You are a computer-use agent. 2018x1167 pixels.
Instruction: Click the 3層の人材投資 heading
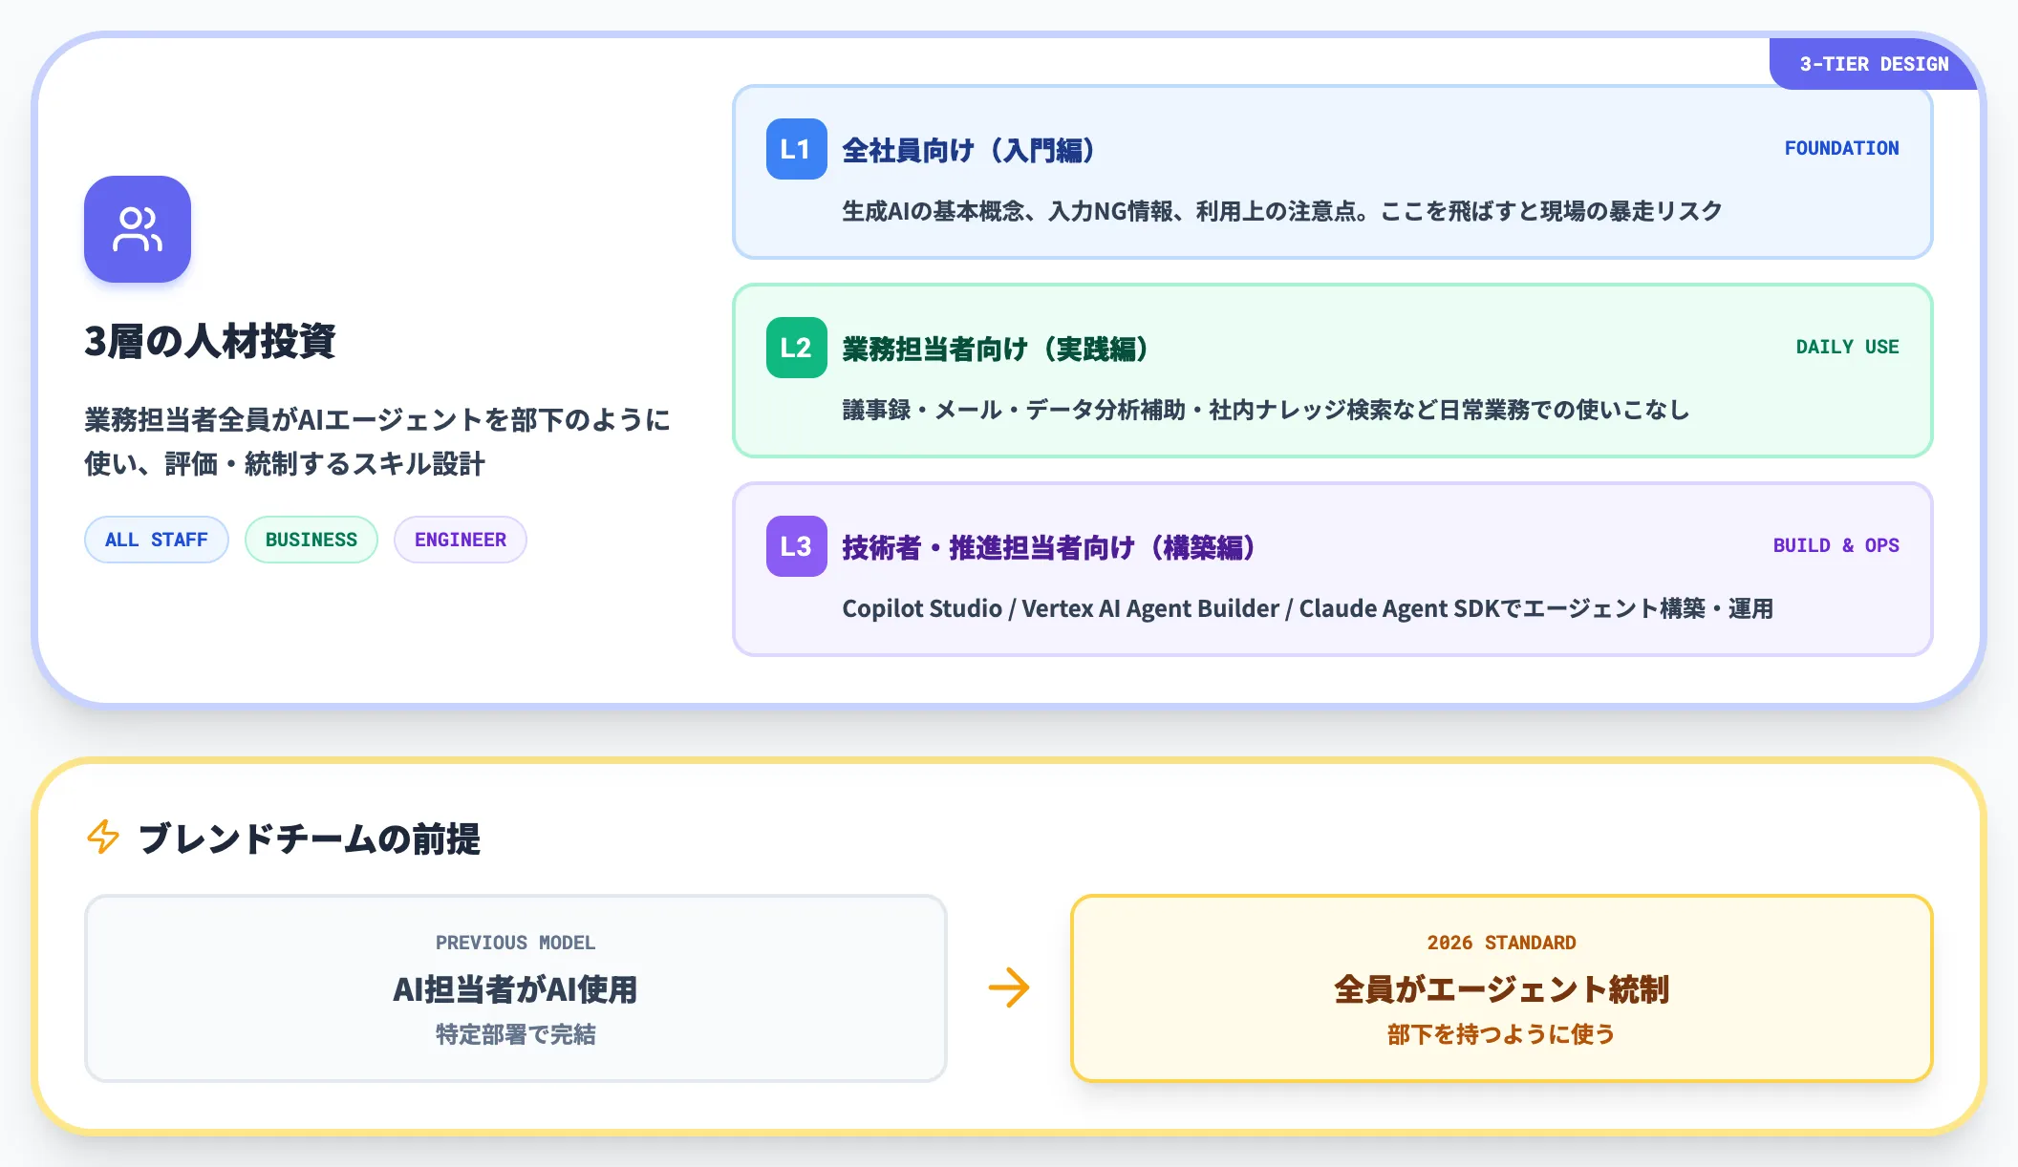tap(210, 341)
